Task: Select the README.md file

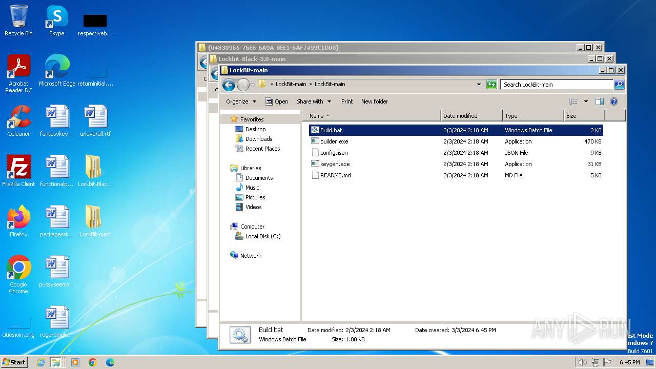Action: pyautogui.click(x=456, y=175)
